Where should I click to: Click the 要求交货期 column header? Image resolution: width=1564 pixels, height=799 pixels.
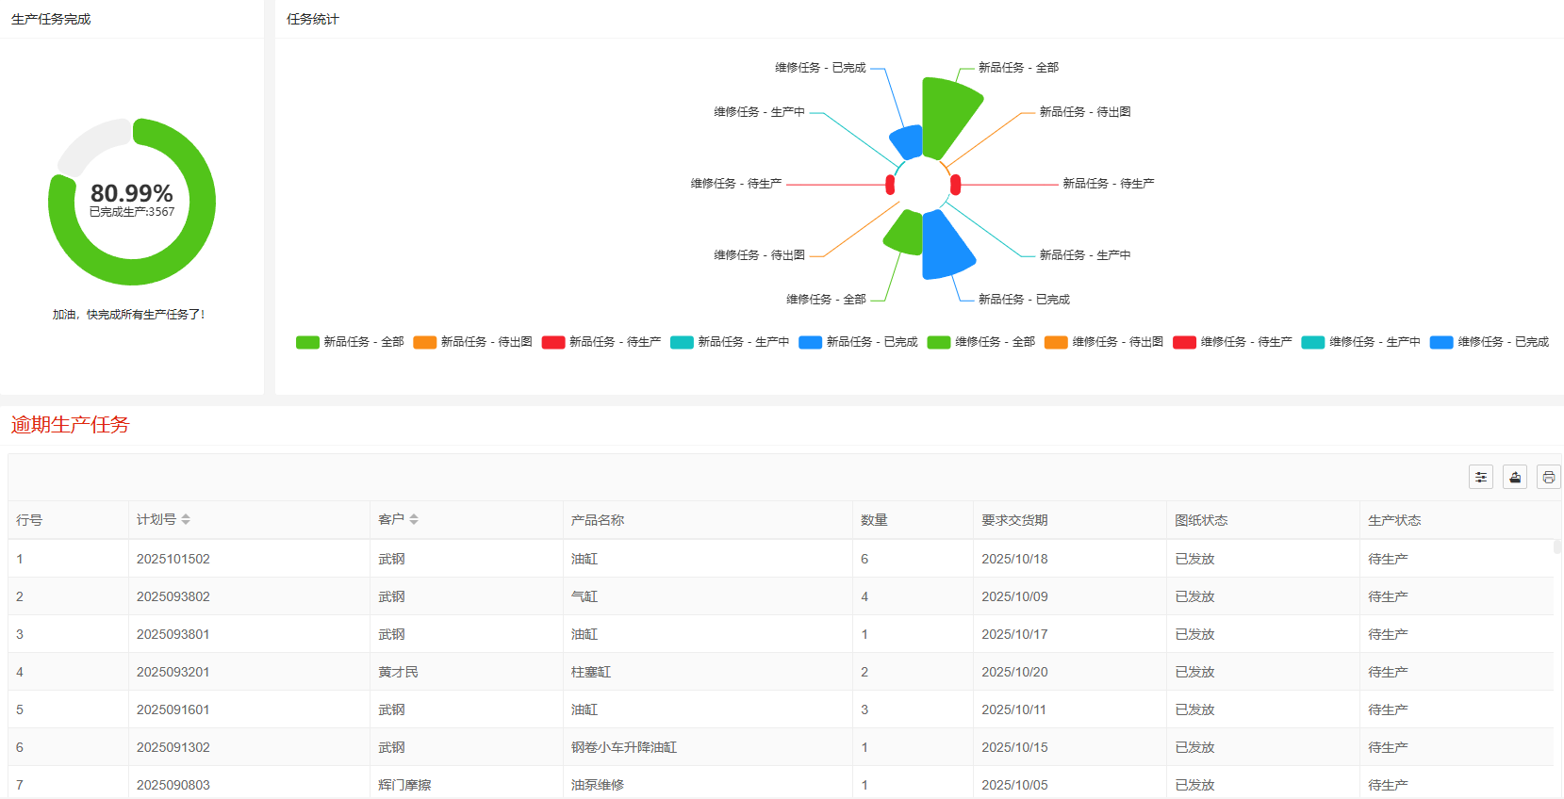[x=1014, y=520]
